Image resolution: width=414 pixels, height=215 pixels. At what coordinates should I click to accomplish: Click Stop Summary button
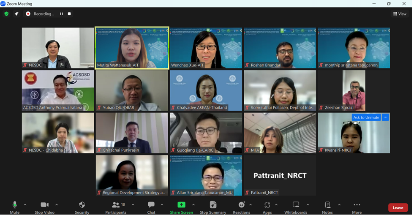point(213,207)
